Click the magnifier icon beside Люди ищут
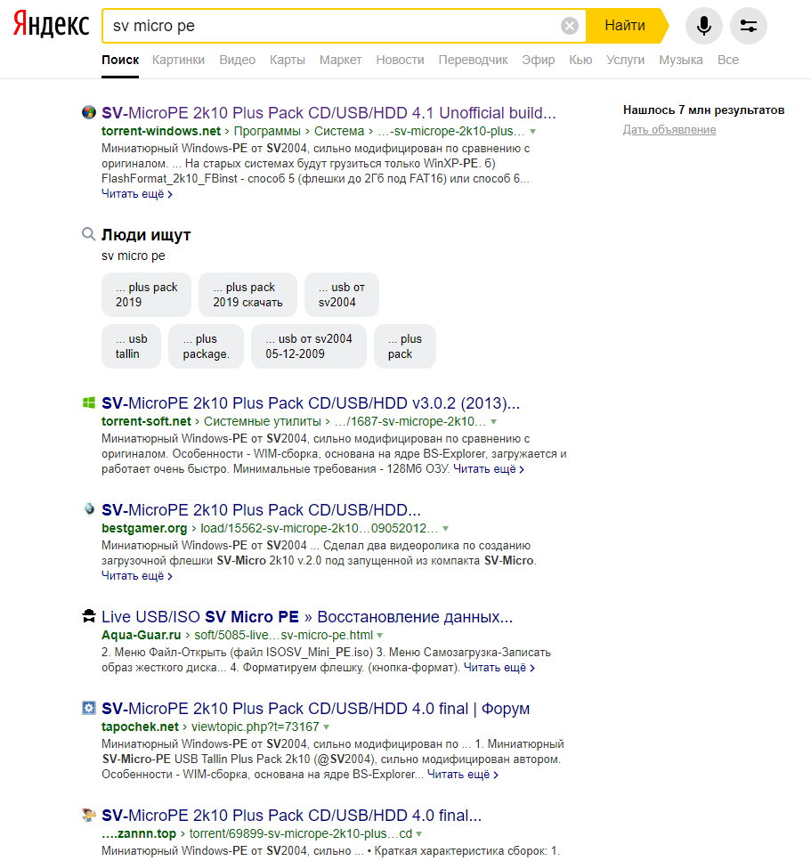811x861 pixels. [x=88, y=234]
